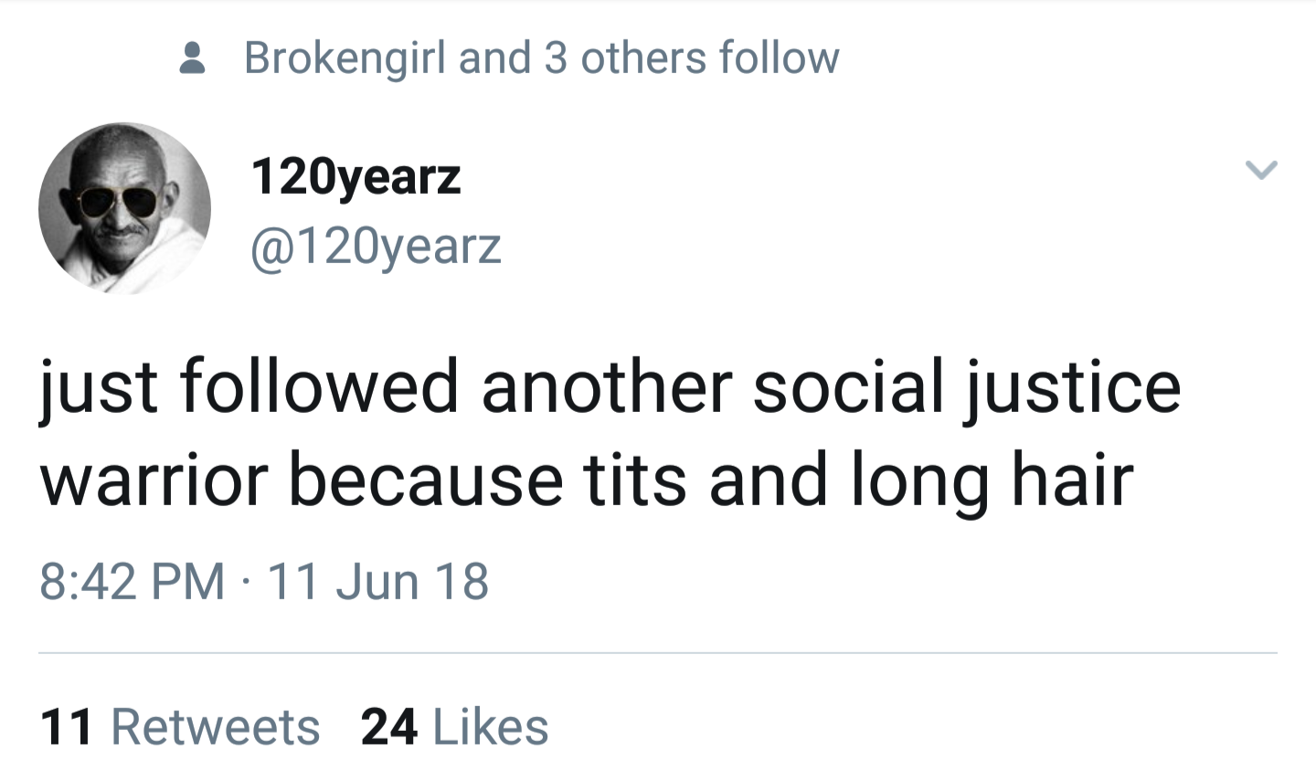This screenshot has width=1316, height=781.
Task: Click the tweet's second line of text
Action: pyautogui.click(x=587, y=480)
